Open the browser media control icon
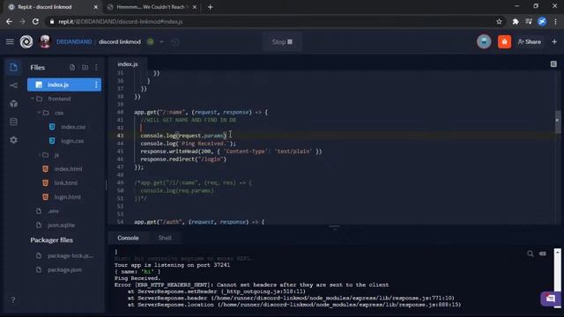Image resolution: width=564 pixels, height=317 pixels. pos(529,21)
